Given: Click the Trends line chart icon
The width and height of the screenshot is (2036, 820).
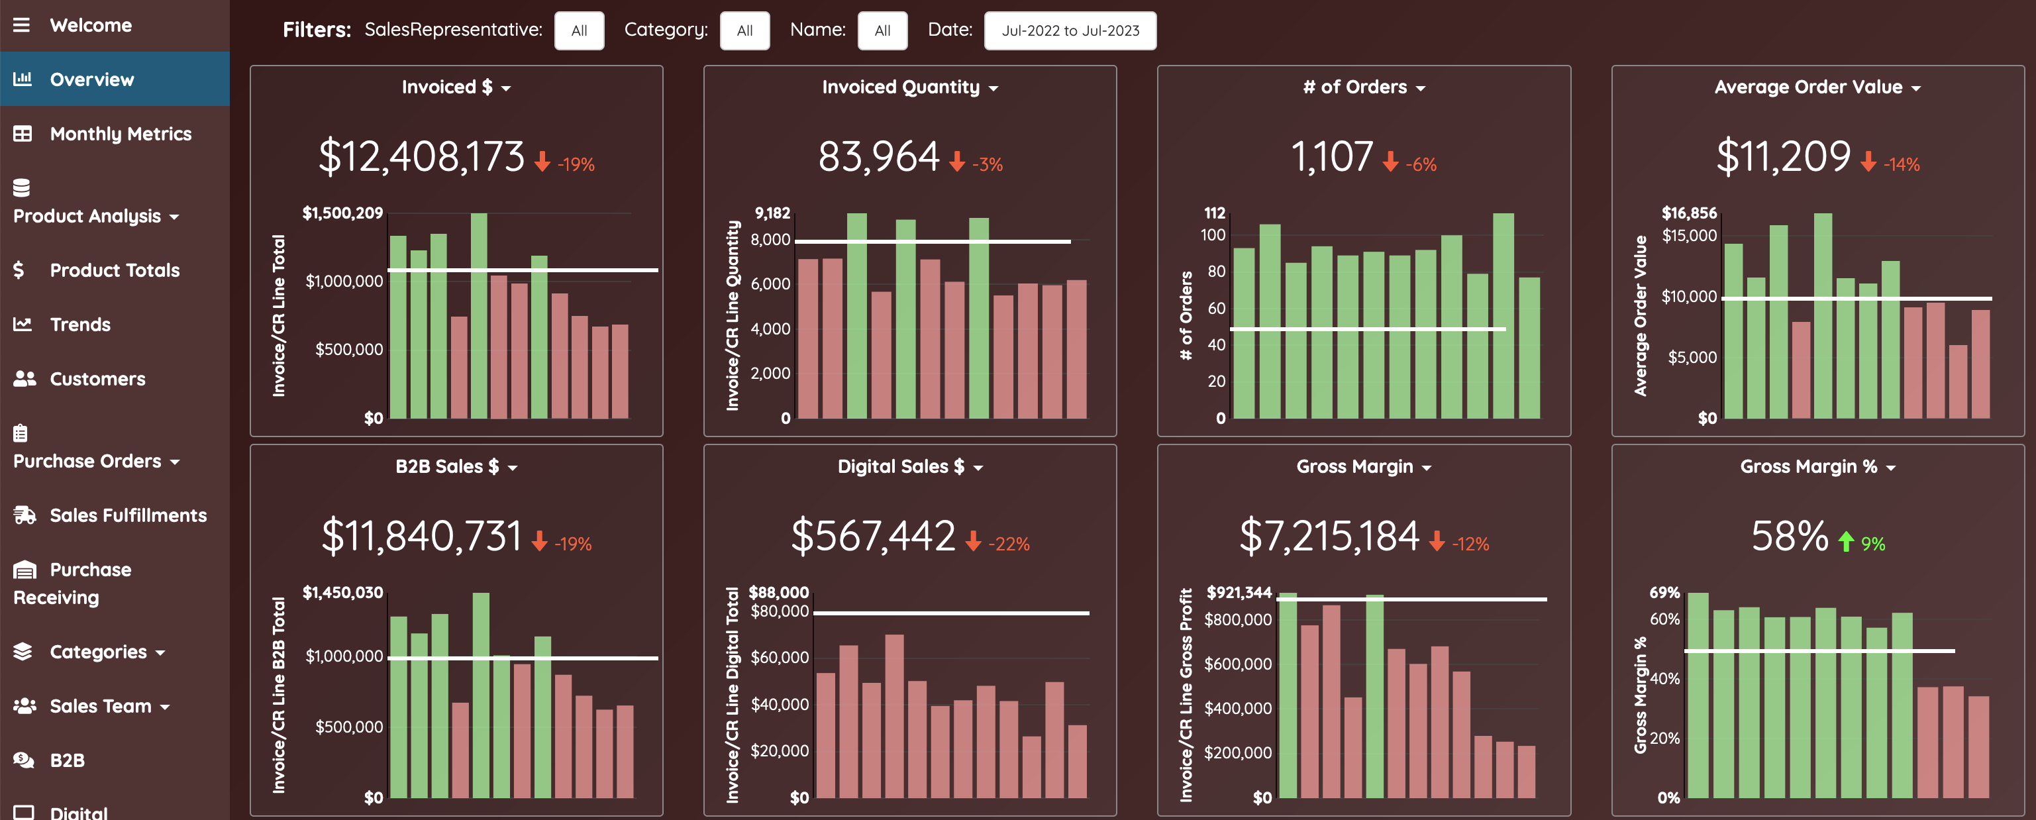Looking at the screenshot, I should point(23,324).
